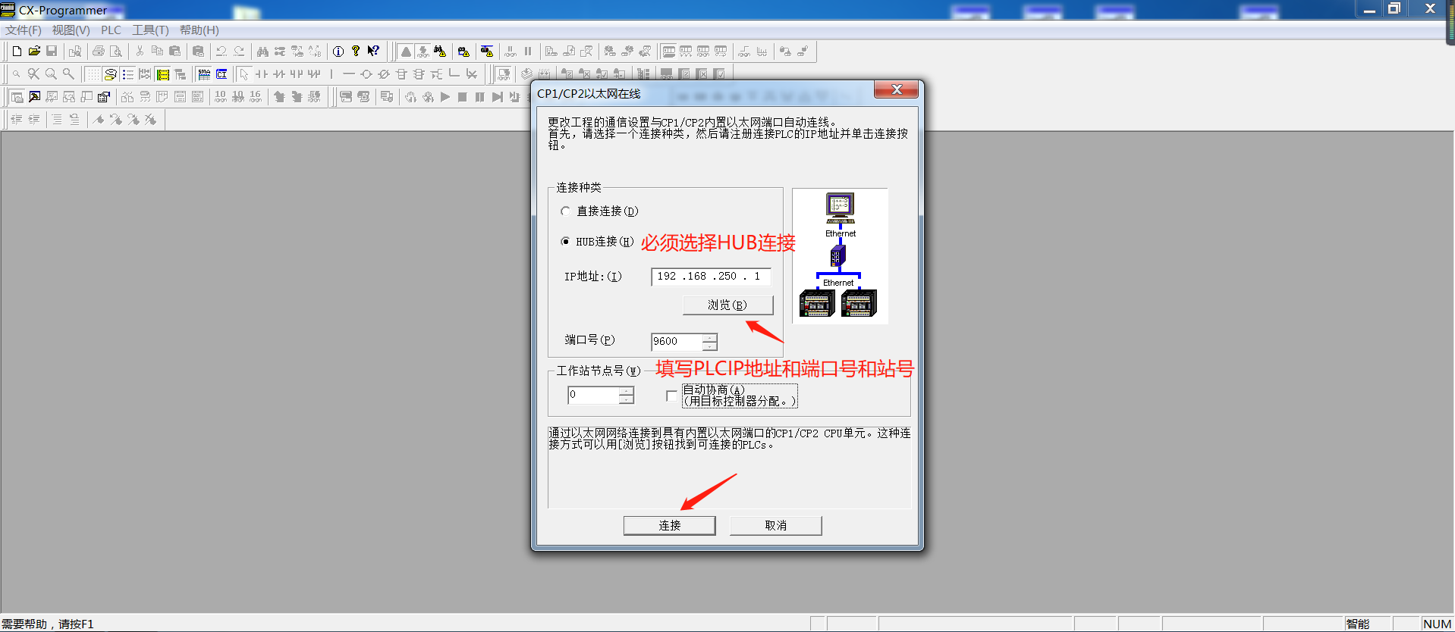Click the yellow question mark Help icon
The image size is (1455, 632).
pos(356,52)
